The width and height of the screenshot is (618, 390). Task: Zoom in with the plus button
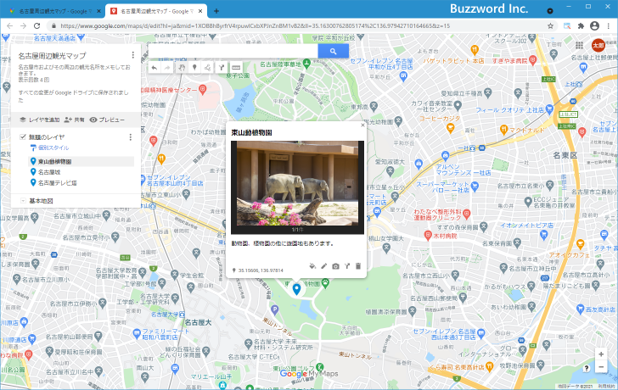click(601, 354)
